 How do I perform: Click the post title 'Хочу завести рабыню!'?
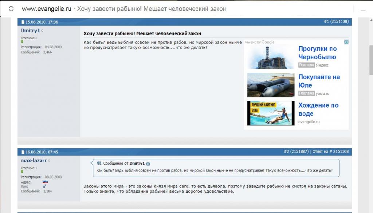(x=142, y=33)
